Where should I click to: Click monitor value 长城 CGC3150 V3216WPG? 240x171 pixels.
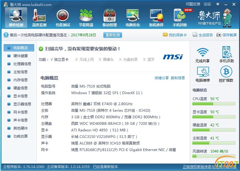[x=104, y=136]
